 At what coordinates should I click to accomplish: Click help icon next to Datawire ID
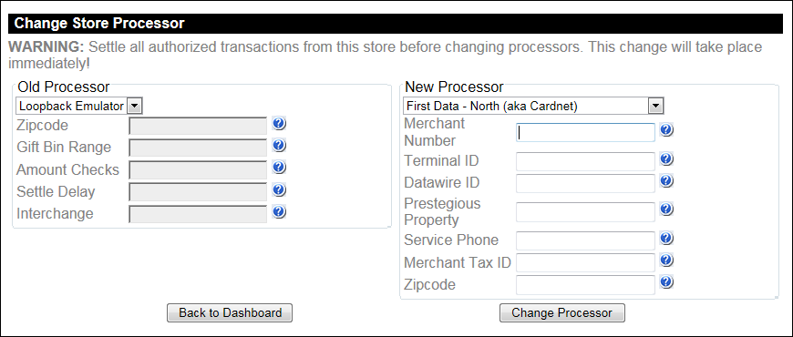pos(666,180)
